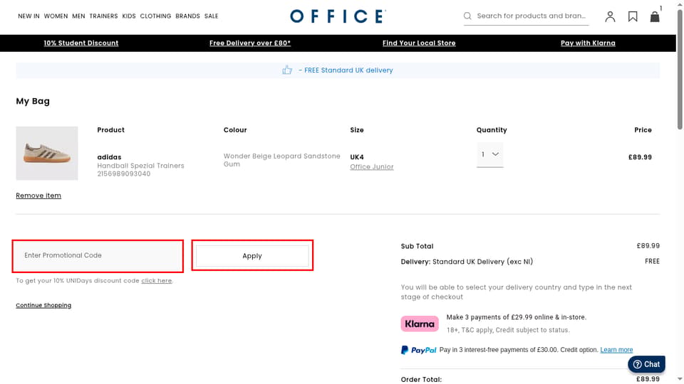
Task: Click the Klarna pink logo badge
Action: [420, 324]
